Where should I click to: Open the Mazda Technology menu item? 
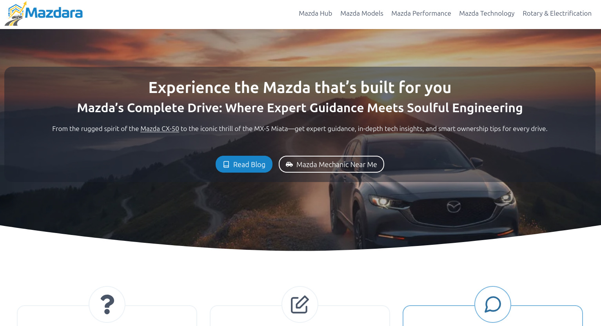point(487,13)
